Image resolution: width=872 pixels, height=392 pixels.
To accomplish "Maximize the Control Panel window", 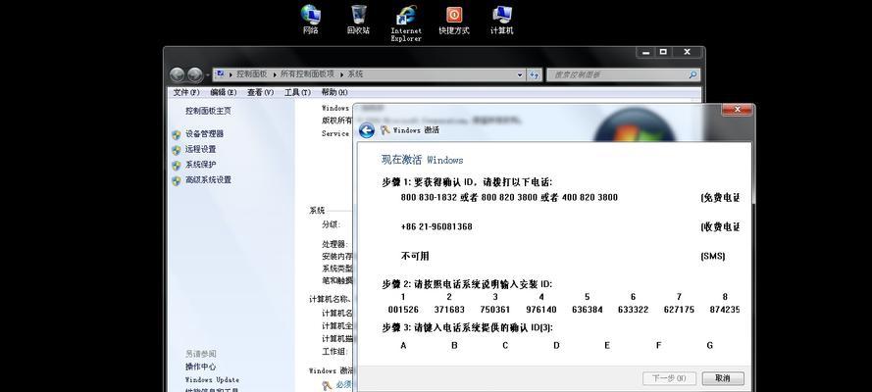I will pos(663,52).
